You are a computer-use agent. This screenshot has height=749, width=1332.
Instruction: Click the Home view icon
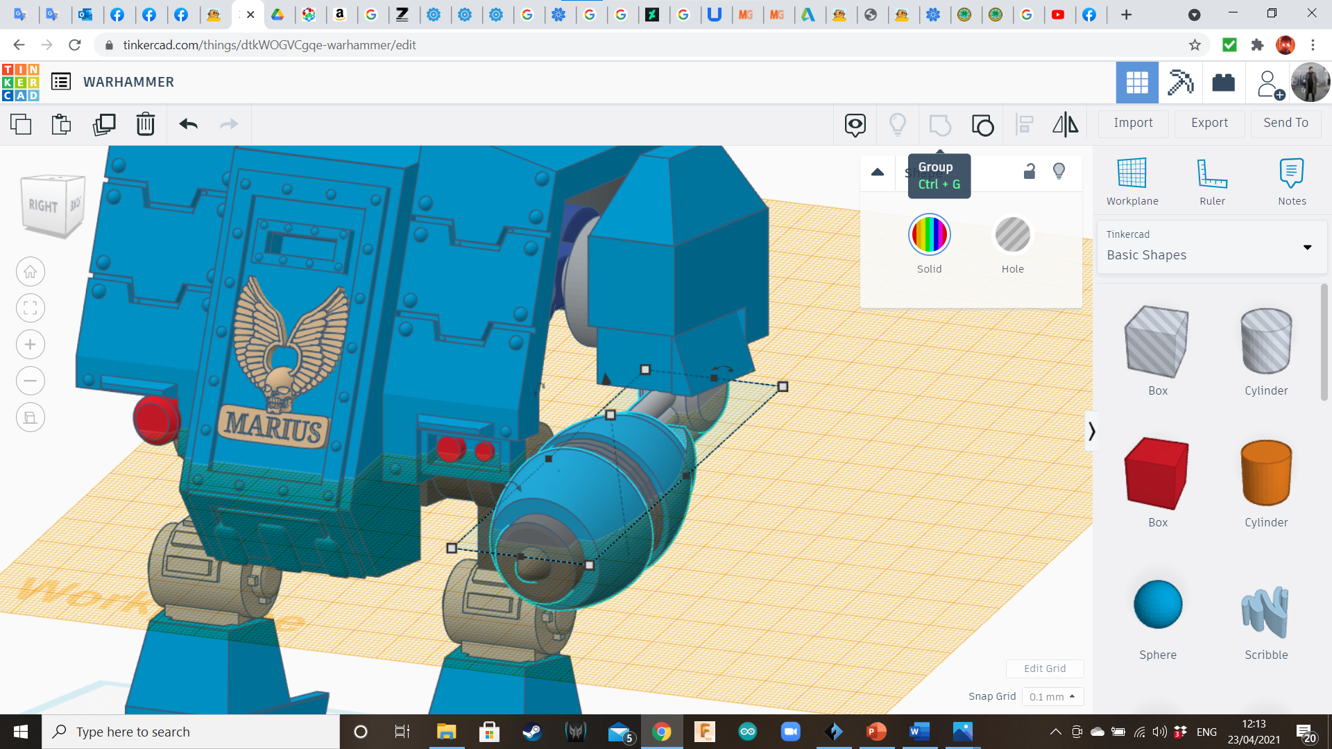pyautogui.click(x=31, y=272)
